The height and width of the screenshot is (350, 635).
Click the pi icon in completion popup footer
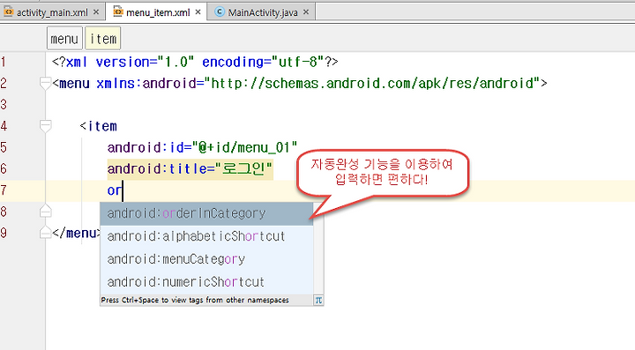click(x=318, y=301)
